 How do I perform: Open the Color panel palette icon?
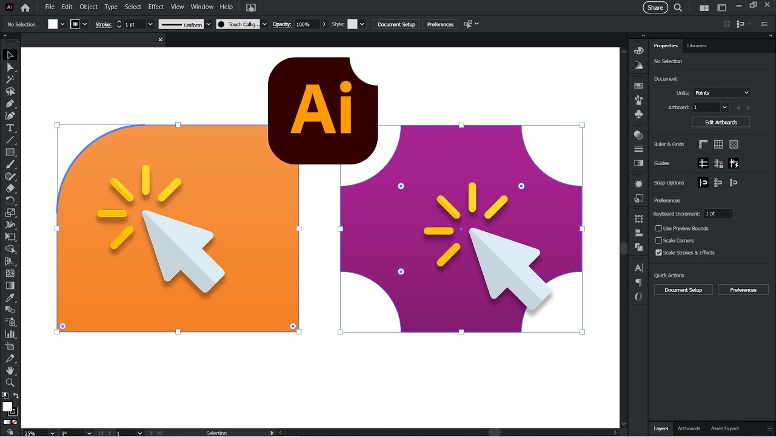(x=638, y=50)
